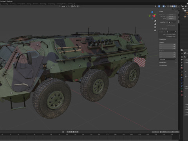
Task: Switch to the UV Editing workspace tab
Action: [x=13, y=4]
